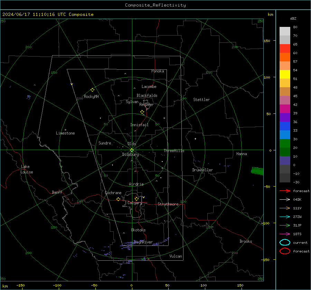Pick the red 65-60 dBZ swatch
Image resolution: width=311 pixels, height=290 pixels.
point(285,49)
